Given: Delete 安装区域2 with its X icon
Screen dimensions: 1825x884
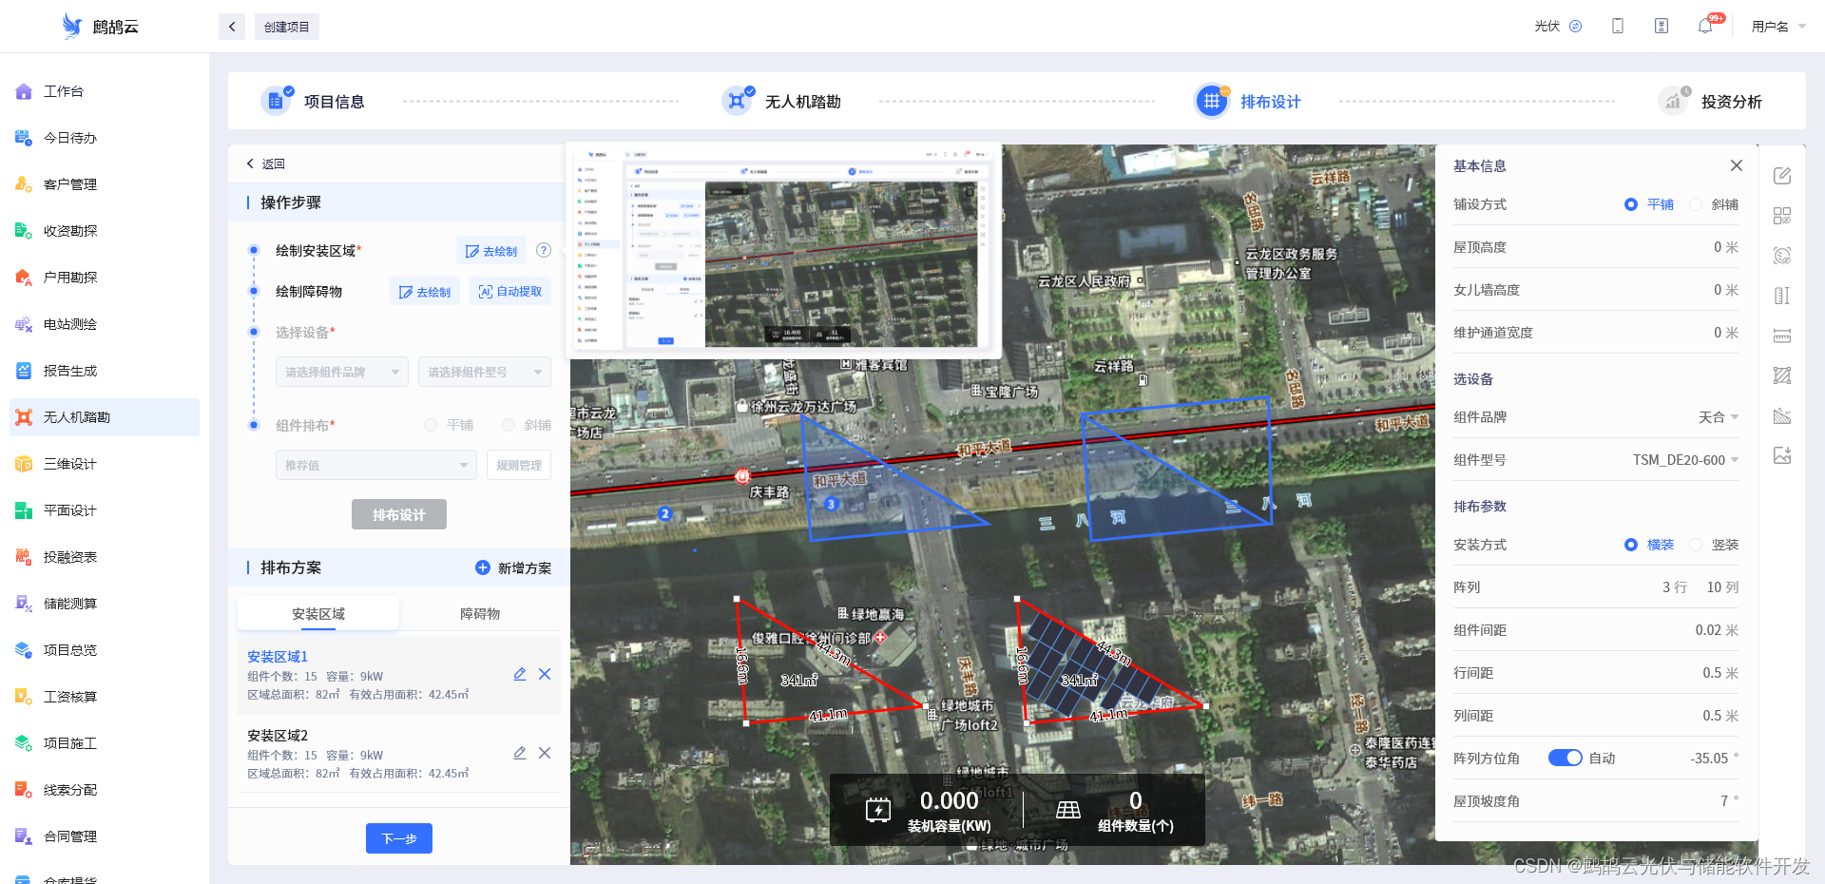Looking at the screenshot, I should click(545, 753).
